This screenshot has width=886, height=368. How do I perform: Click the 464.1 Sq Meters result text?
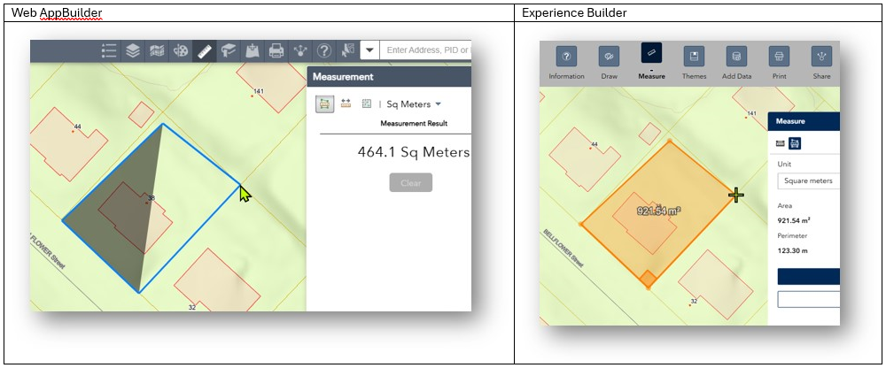pyautogui.click(x=414, y=152)
